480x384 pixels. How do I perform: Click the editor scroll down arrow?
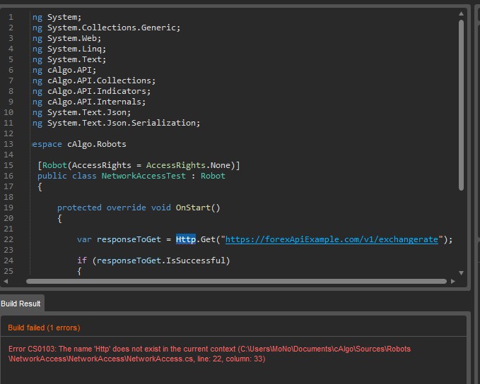(461, 272)
